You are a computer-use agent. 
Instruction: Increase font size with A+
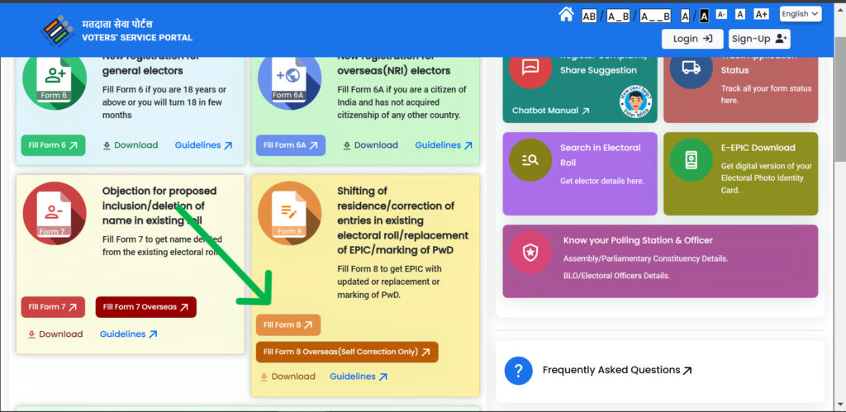(761, 15)
